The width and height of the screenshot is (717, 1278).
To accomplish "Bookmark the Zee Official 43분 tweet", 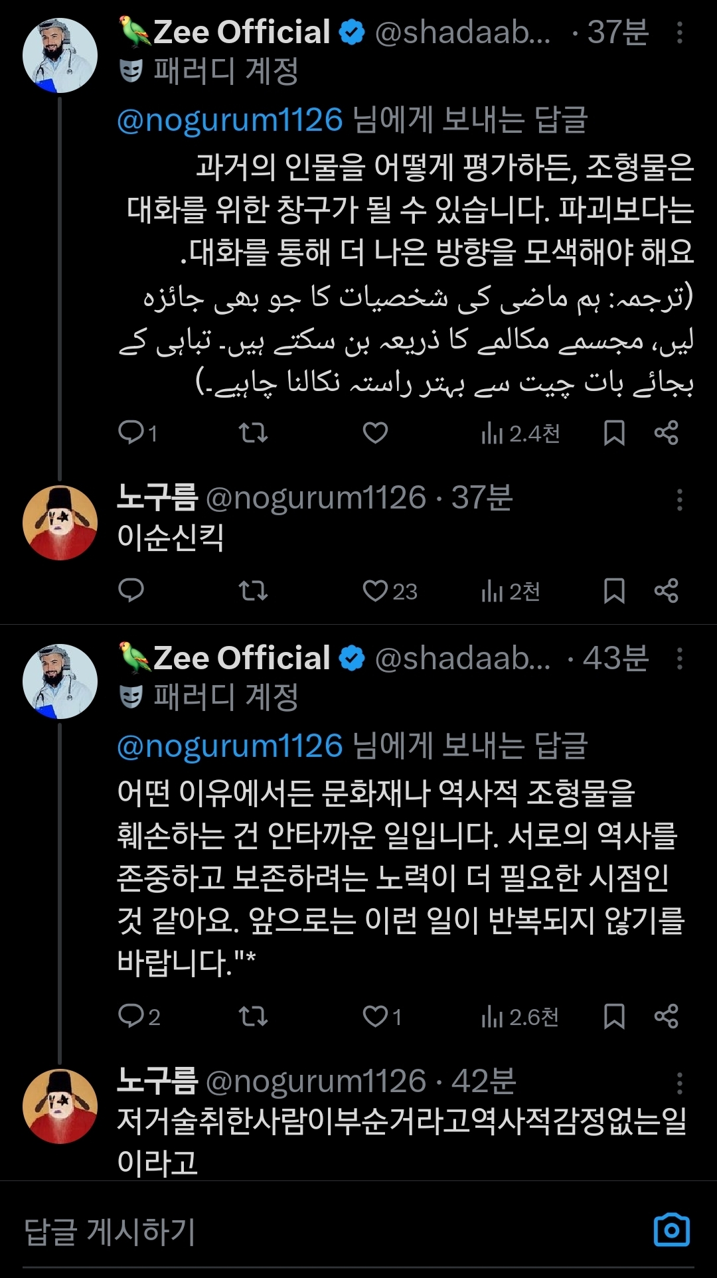I will coord(614,1016).
